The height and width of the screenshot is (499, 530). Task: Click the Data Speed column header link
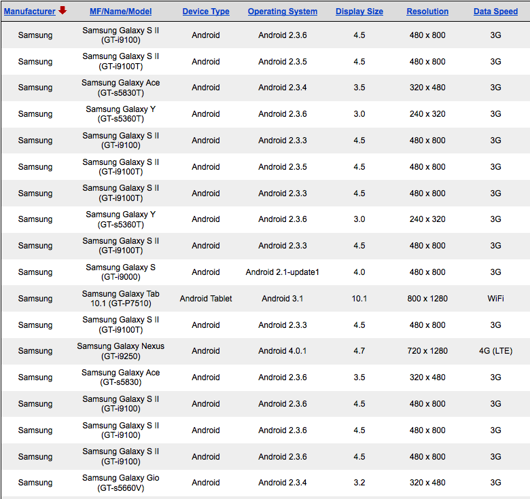495,12
